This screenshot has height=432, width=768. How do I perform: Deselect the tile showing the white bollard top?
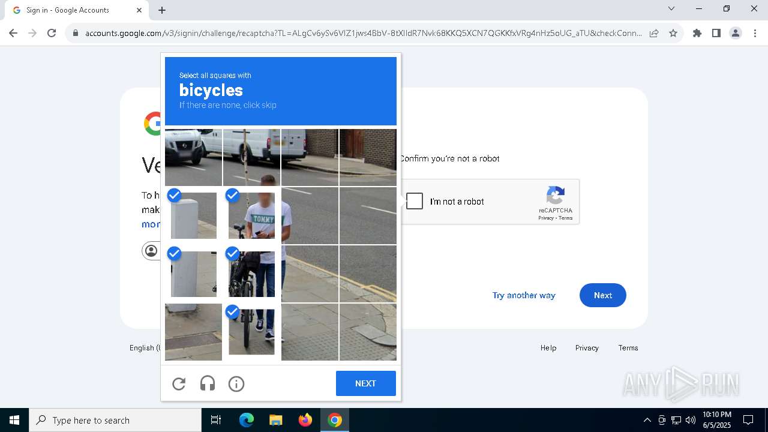pos(193,216)
